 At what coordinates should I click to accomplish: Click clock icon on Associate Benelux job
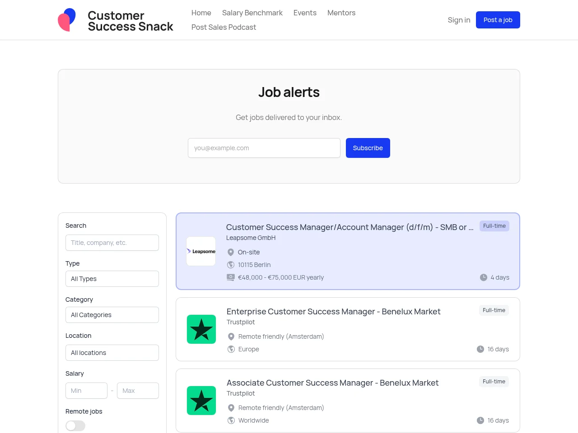[480, 420]
